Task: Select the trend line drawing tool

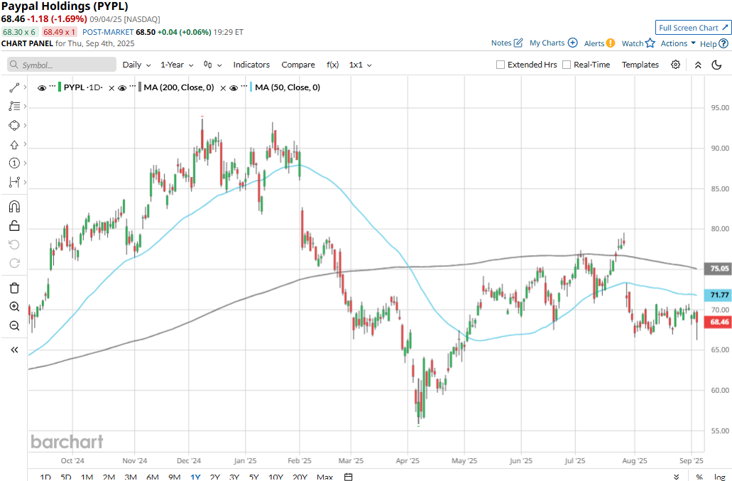Action: tap(14, 87)
